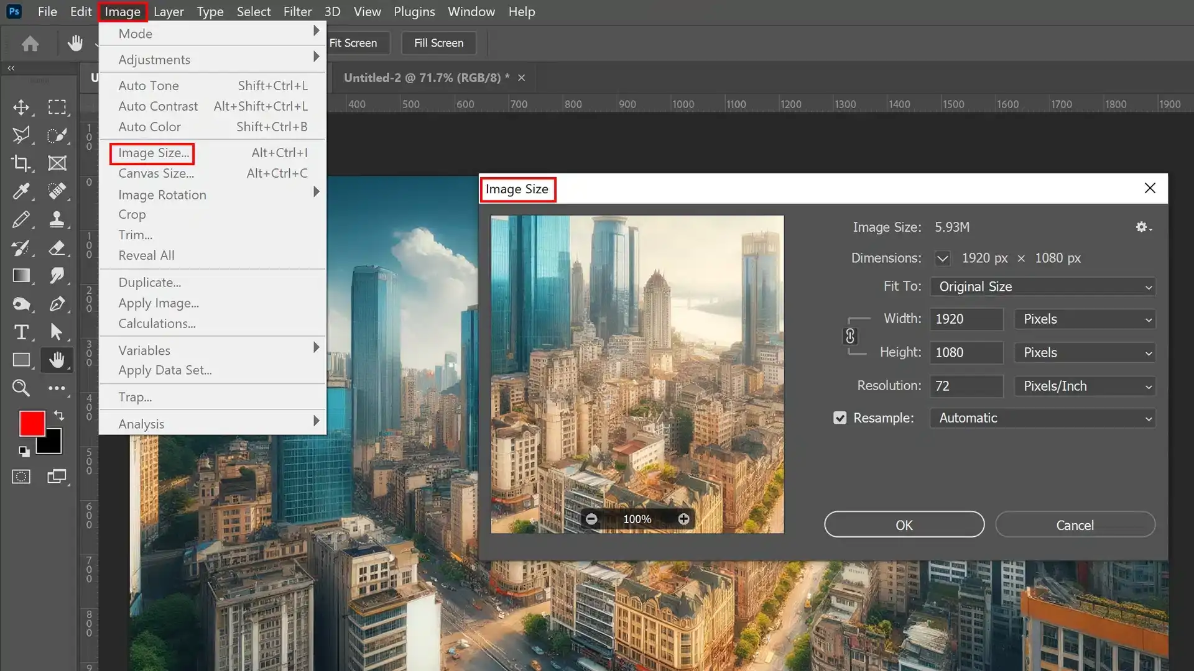Select the Hand tool in toolbox
Viewport: 1194px width, 671px height.
coord(57,360)
